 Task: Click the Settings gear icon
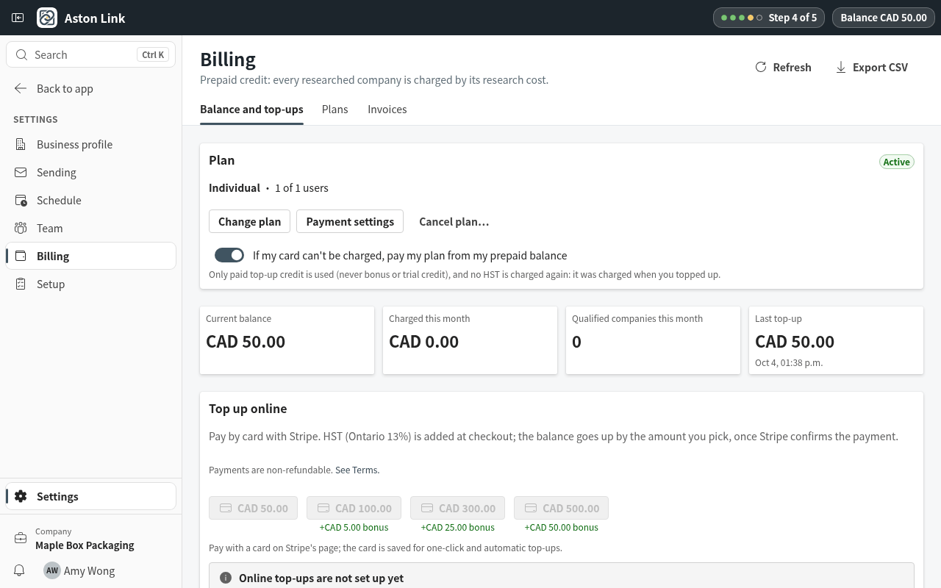(x=21, y=496)
